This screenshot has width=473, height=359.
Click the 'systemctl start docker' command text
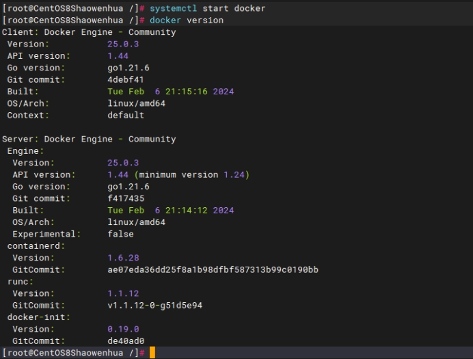click(208, 8)
